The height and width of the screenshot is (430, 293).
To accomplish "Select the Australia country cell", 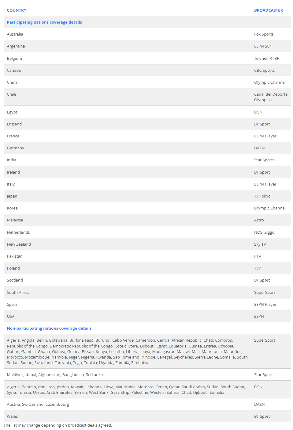I will 15,34.
